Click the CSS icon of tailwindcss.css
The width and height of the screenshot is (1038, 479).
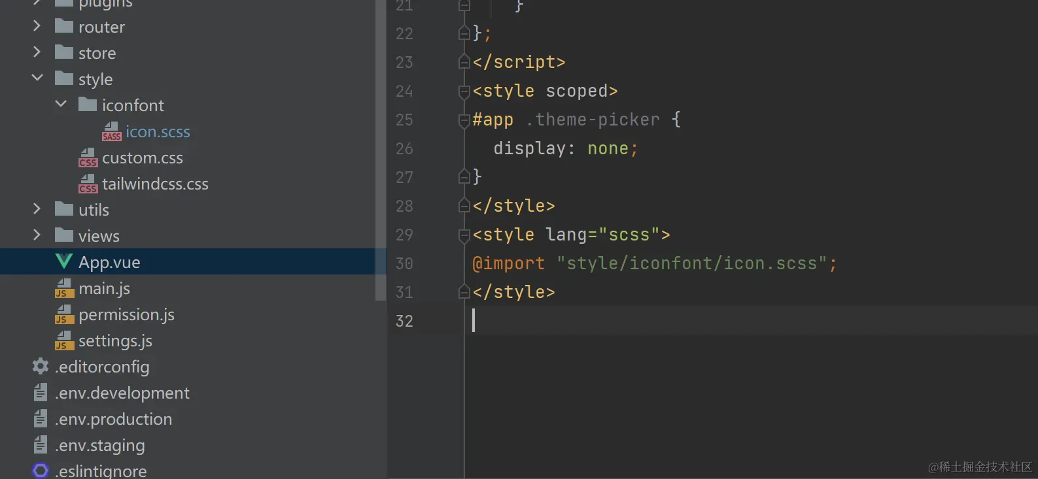coord(88,184)
